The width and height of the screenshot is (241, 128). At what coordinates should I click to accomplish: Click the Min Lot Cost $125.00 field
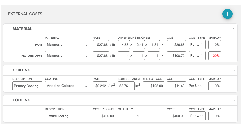coord(153,86)
